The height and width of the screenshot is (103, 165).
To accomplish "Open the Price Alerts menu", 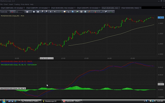I will tap(25, 4).
